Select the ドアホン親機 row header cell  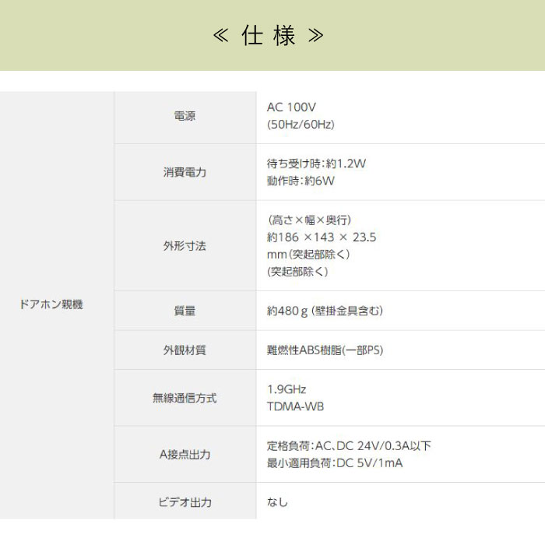(51, 305)
